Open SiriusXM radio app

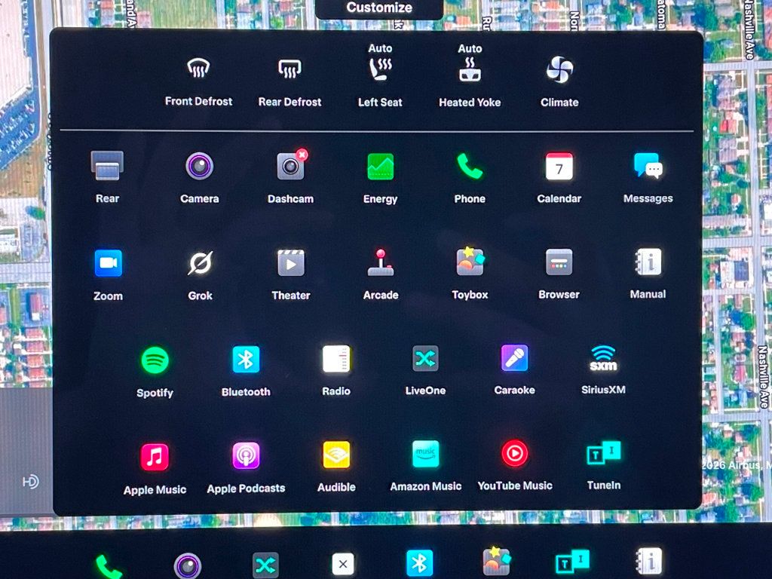pyautogui.click(x=603, y=359)
